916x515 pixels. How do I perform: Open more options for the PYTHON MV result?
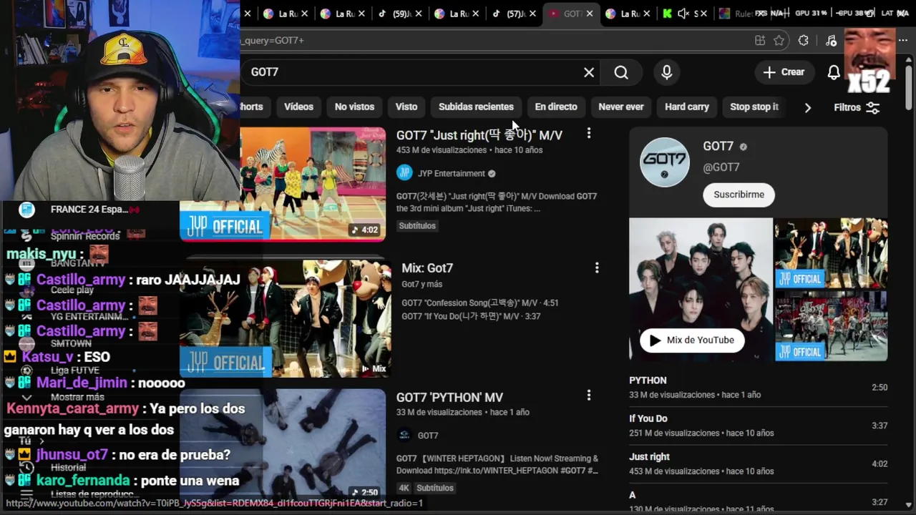589,396
